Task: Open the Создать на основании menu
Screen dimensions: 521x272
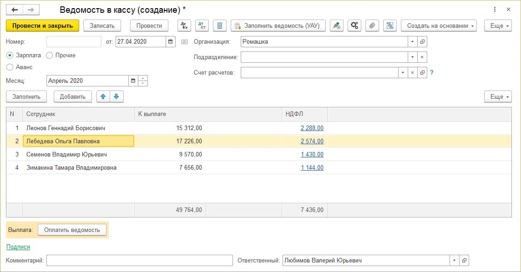Action: (x=439, y=25)
